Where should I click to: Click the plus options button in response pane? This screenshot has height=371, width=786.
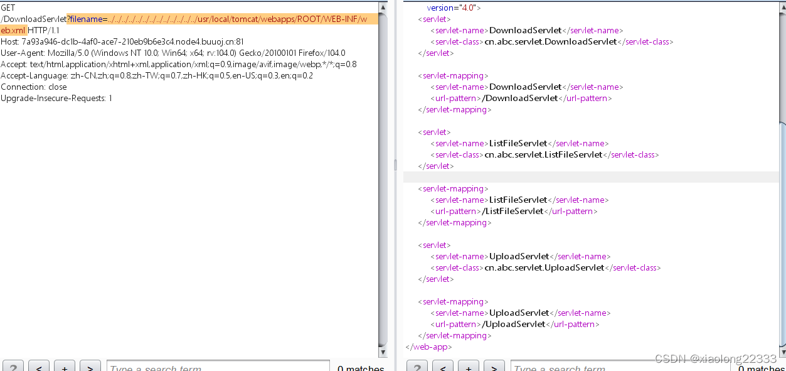coord(469,367)
